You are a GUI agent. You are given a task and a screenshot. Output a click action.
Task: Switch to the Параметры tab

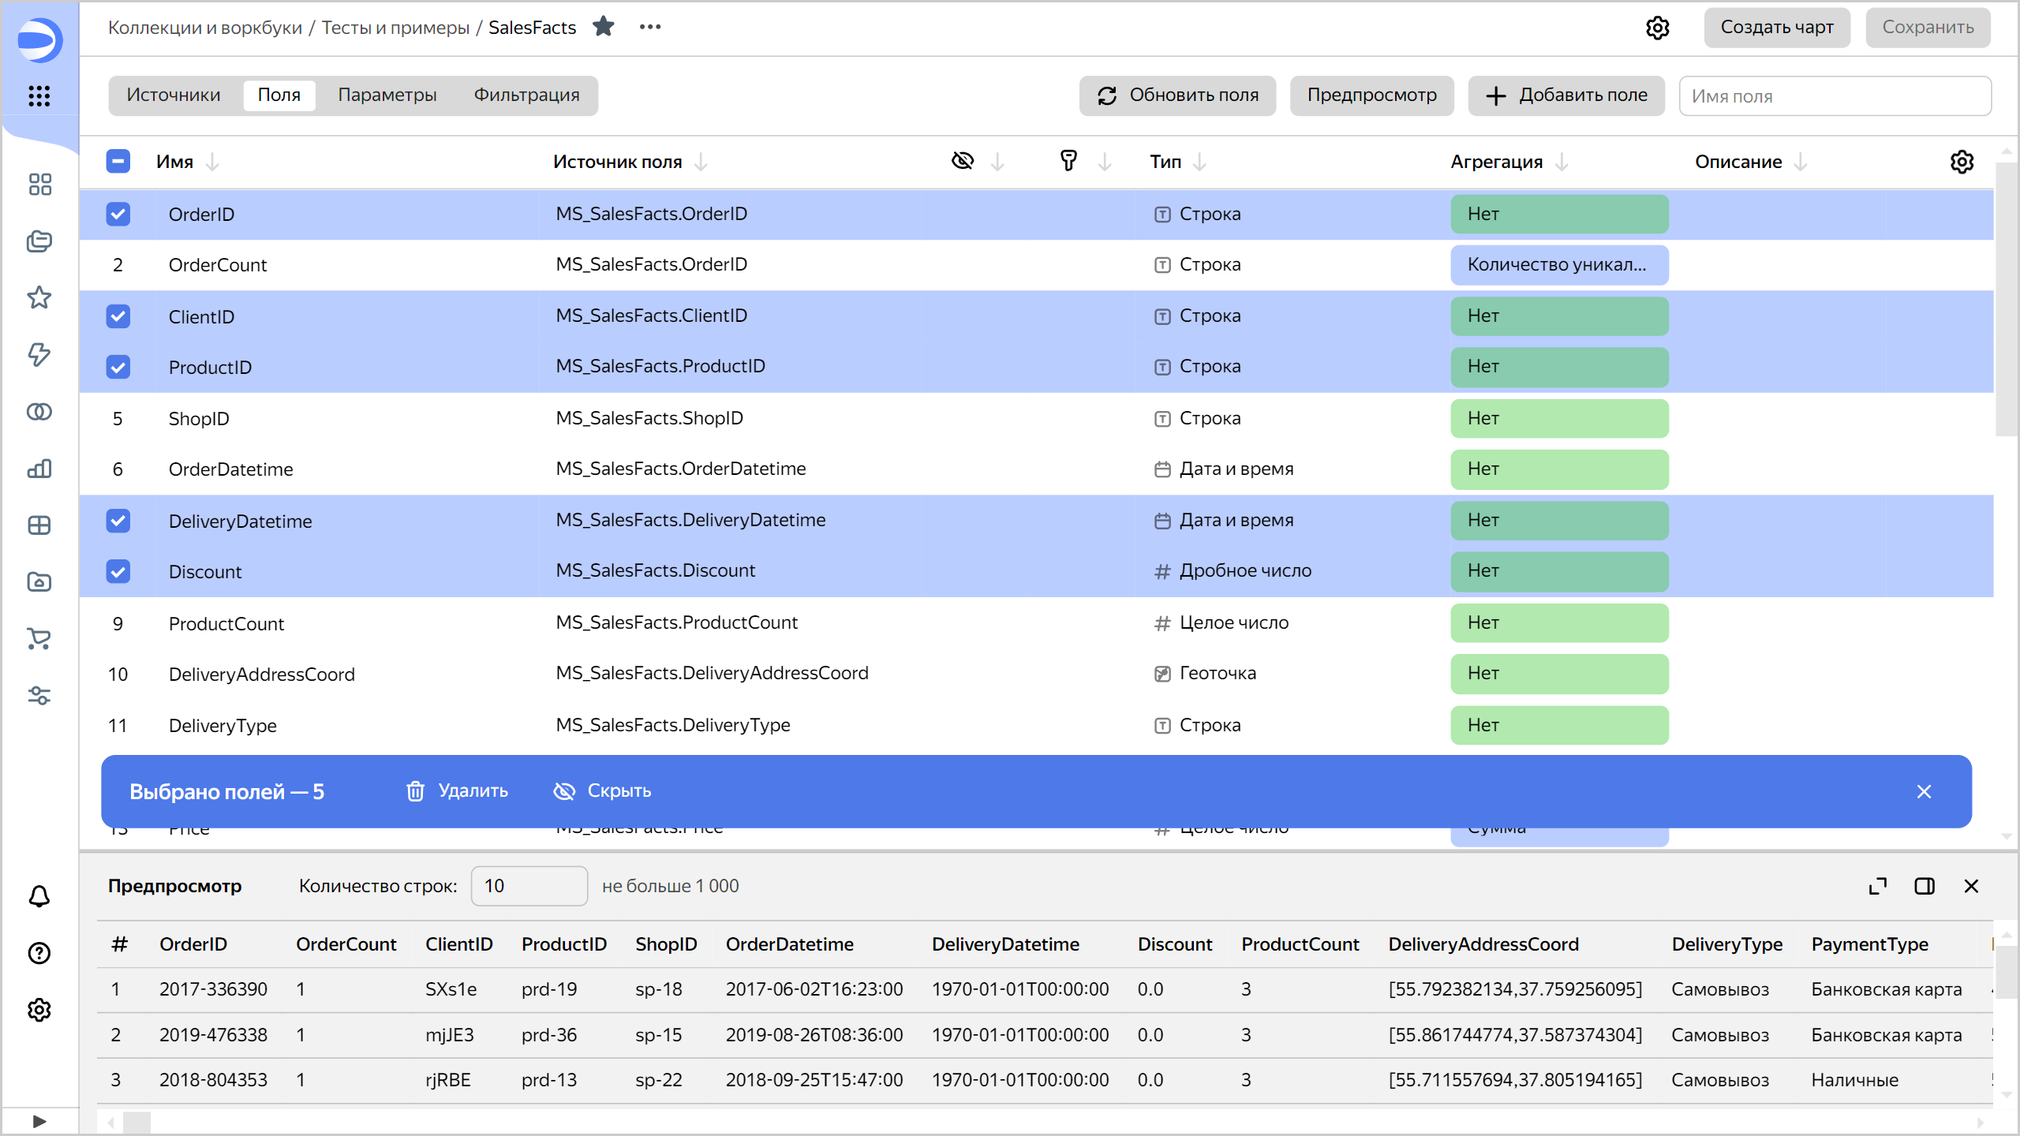point(387,95)
